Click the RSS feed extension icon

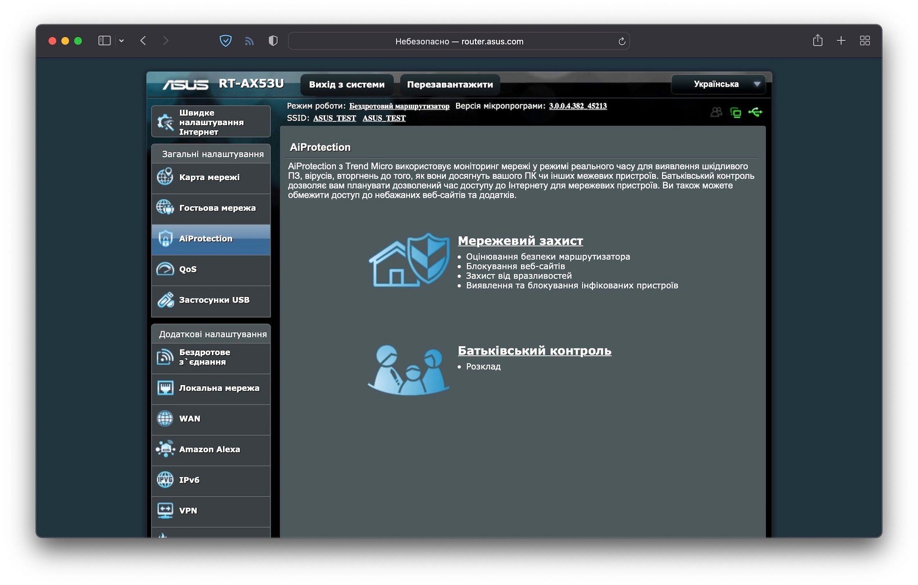point(249,42)
